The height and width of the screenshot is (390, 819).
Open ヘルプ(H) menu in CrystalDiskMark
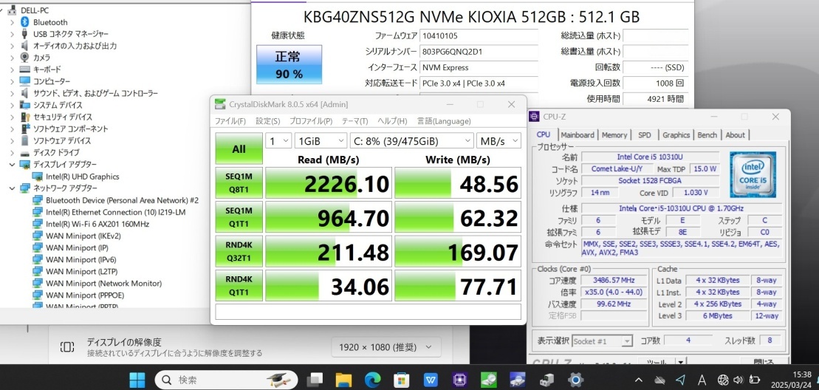[x=392, y=121]
